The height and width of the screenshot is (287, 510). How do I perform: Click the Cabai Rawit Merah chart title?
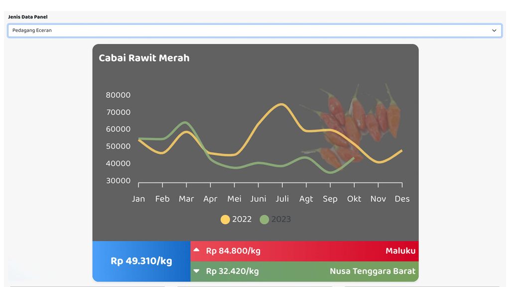tap(144, 58)
